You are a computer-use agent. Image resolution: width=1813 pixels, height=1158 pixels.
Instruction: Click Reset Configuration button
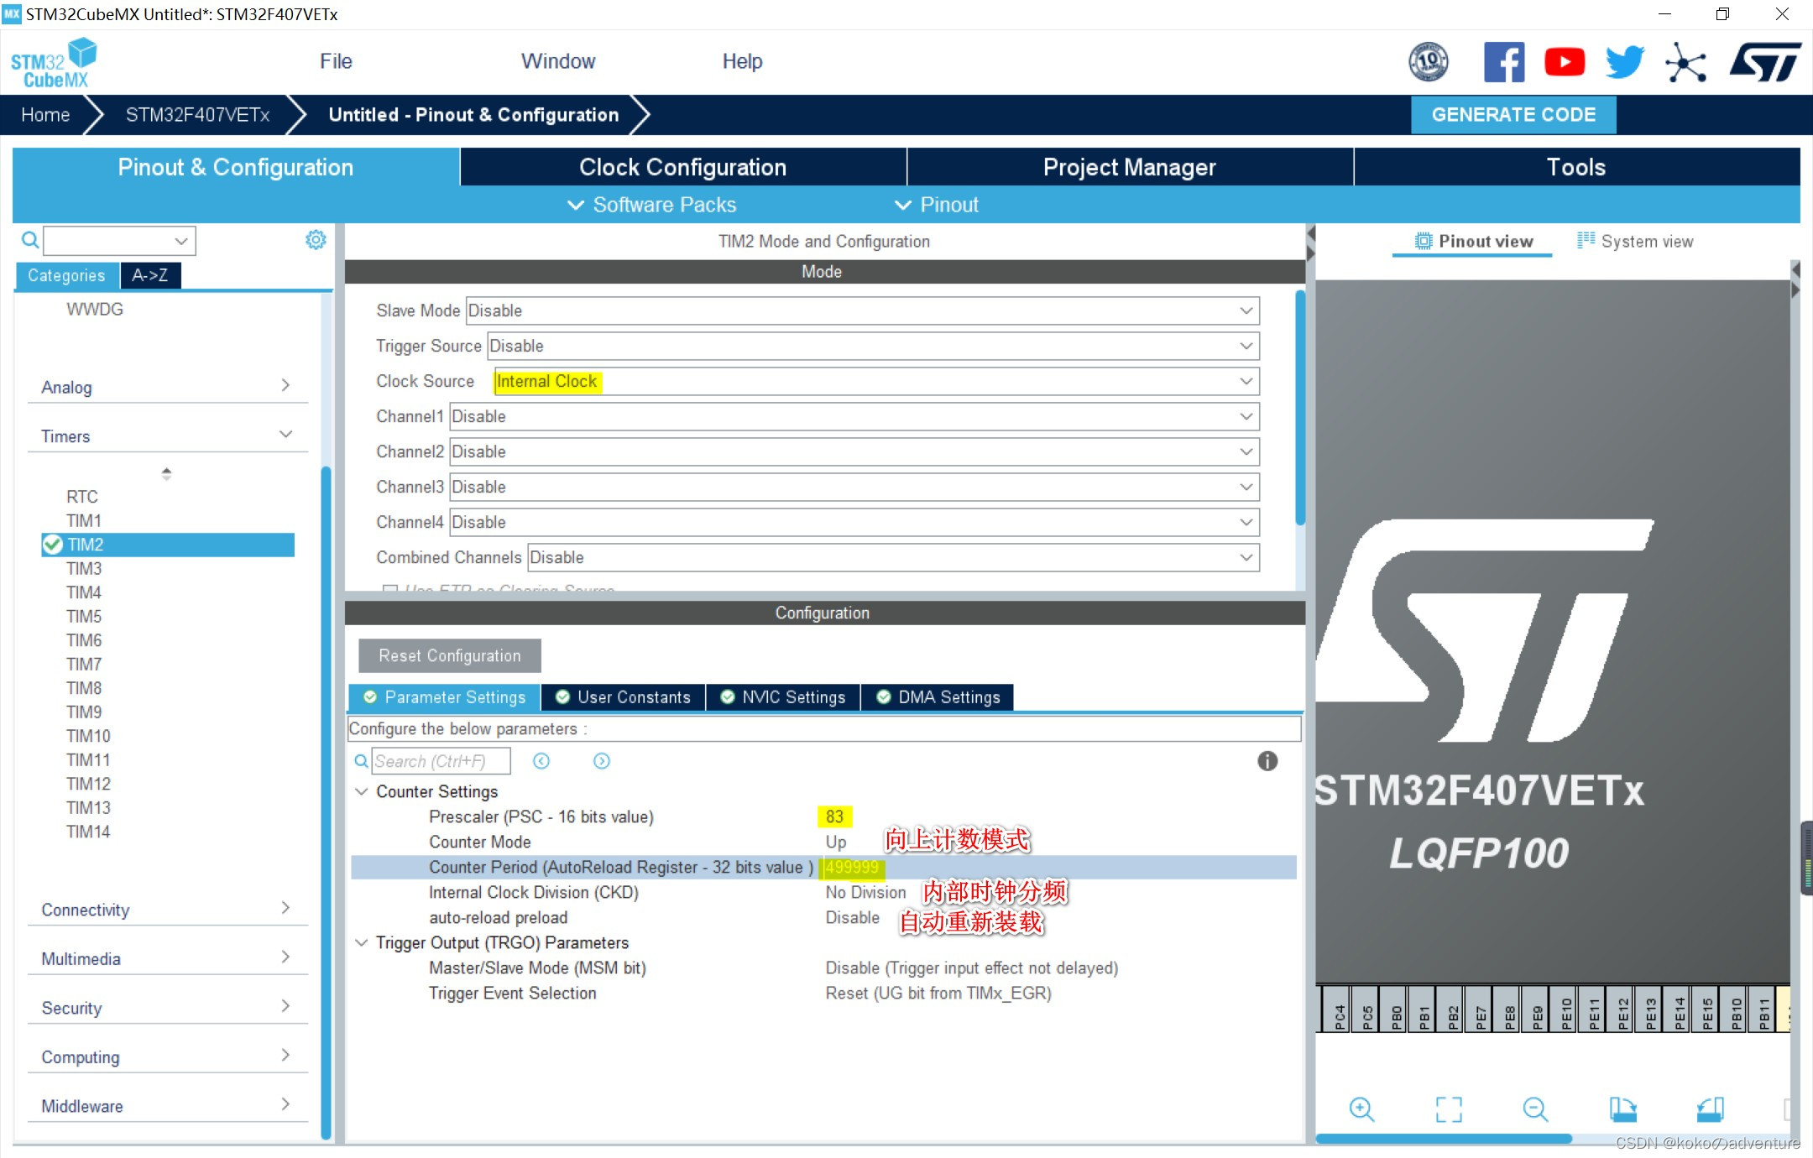point(449,656)
